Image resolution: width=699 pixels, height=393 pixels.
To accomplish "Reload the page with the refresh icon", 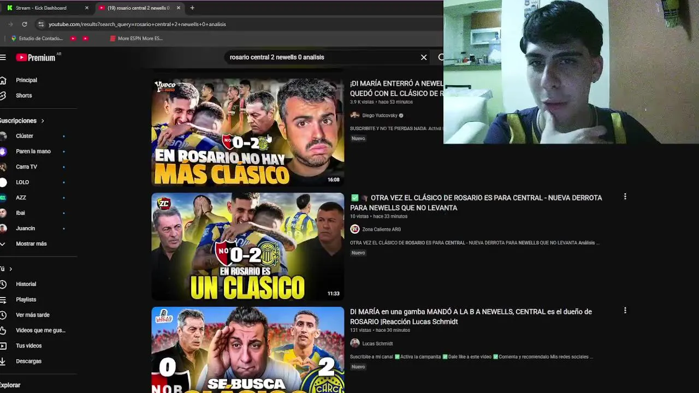I will 25,24.
